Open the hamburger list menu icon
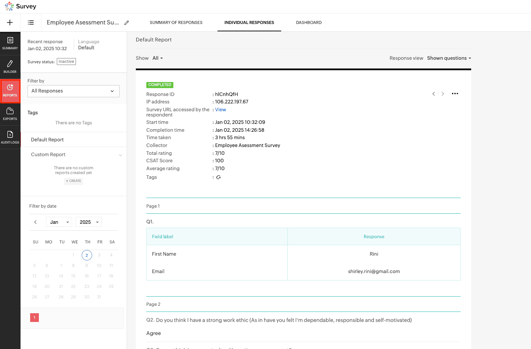Screen dimensions: 531x349 [x=31, y=23]
